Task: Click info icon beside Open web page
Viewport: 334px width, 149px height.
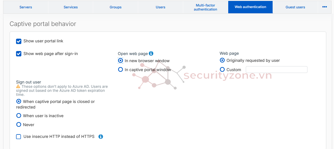Action: tap(151, 53)
